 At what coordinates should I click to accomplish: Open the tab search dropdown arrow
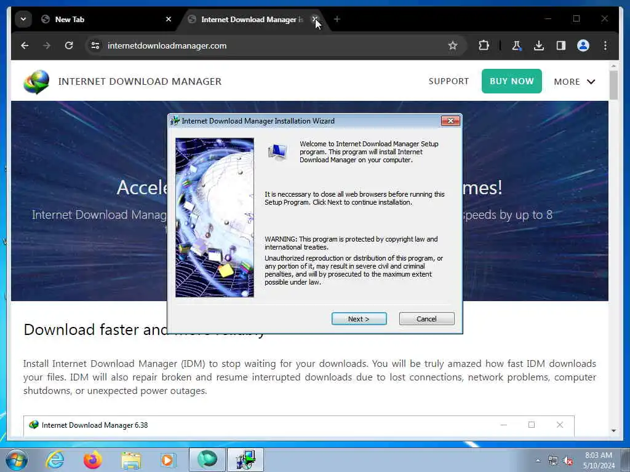click(23, 19)
